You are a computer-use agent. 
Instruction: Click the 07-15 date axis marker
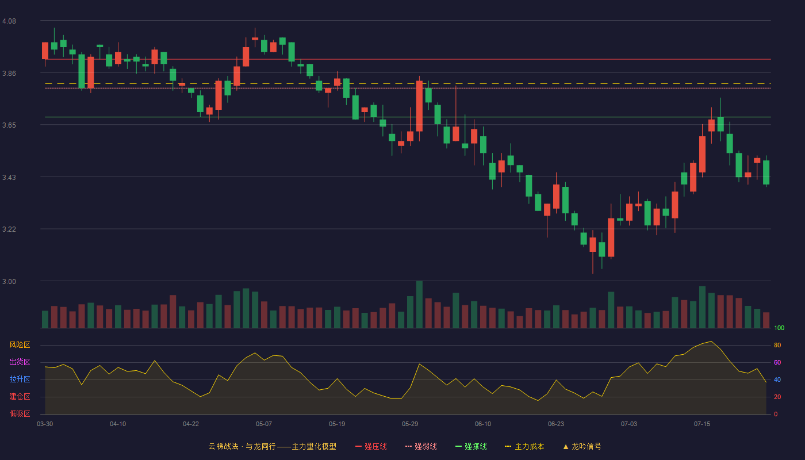tap(702, 424)
